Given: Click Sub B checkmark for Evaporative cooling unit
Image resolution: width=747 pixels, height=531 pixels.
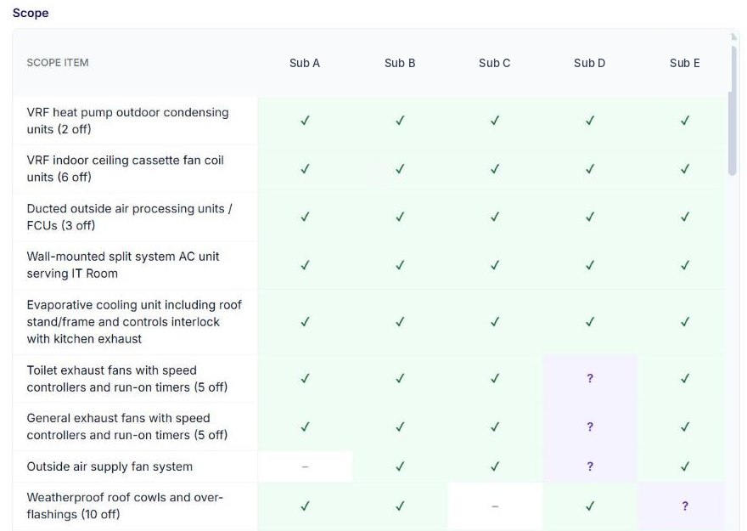Looking at the screenshot, I should (x=400, y=322).
